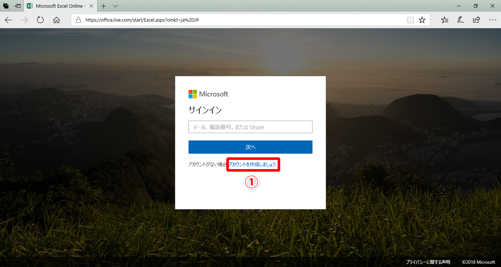Add page to favorites with star icon
This screenshot has width=501, height=267.
(422, 20)
